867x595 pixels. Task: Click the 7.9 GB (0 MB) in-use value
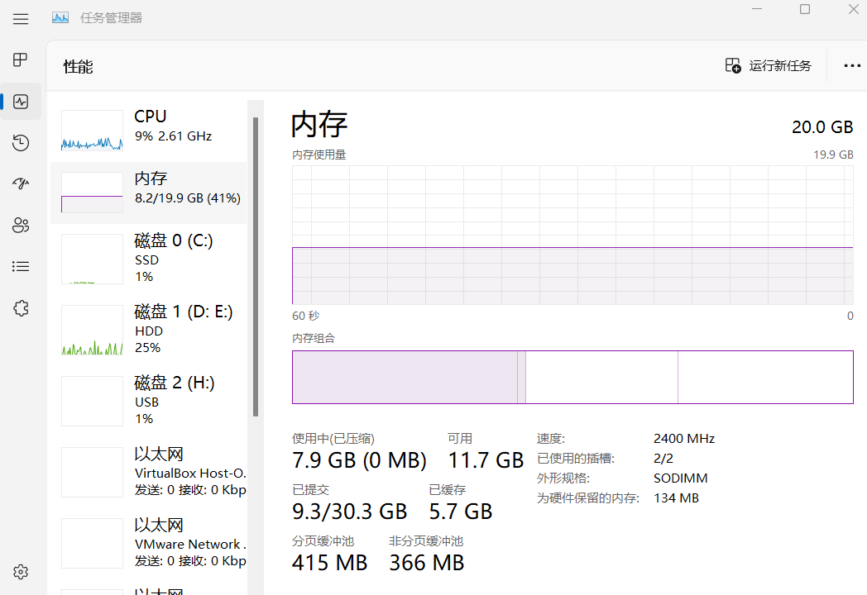pyautogui.click(x=359, y=460)
